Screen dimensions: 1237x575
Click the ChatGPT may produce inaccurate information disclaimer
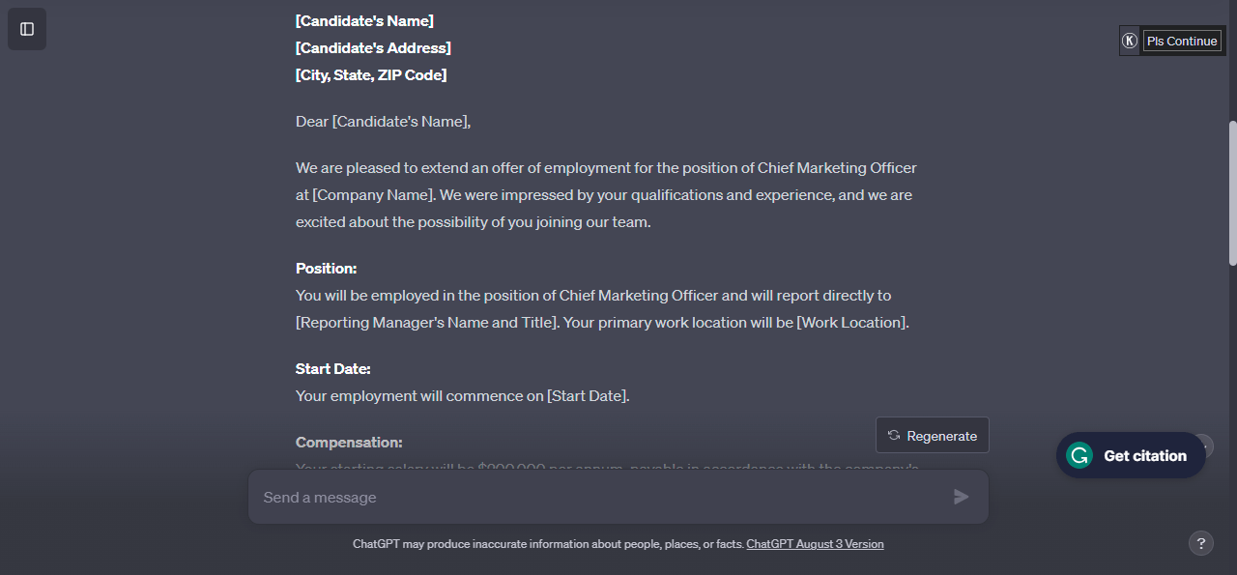click(x=548, y=544)
